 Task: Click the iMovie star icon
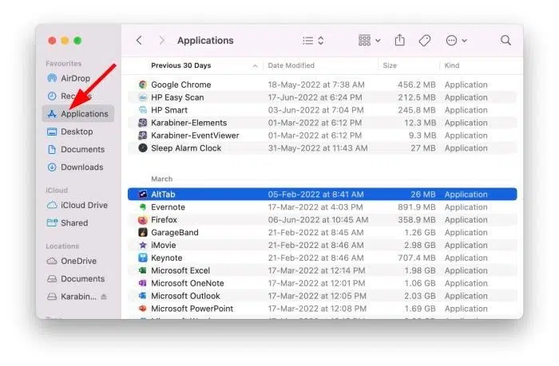(143, 245)
